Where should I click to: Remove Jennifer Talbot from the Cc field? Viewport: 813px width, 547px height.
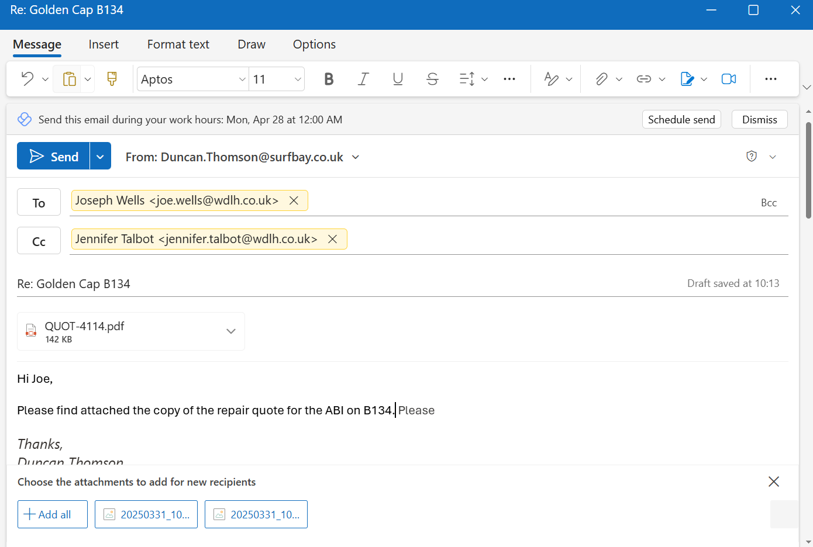coord(332,239)
